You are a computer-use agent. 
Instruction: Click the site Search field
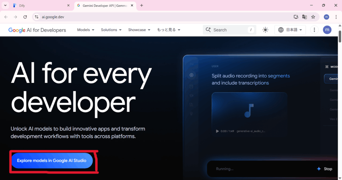(x=229, y=30)
